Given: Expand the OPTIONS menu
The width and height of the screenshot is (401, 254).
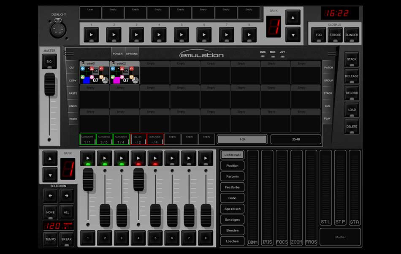Looking at the screenshot, I should click(x=132, y=54).
